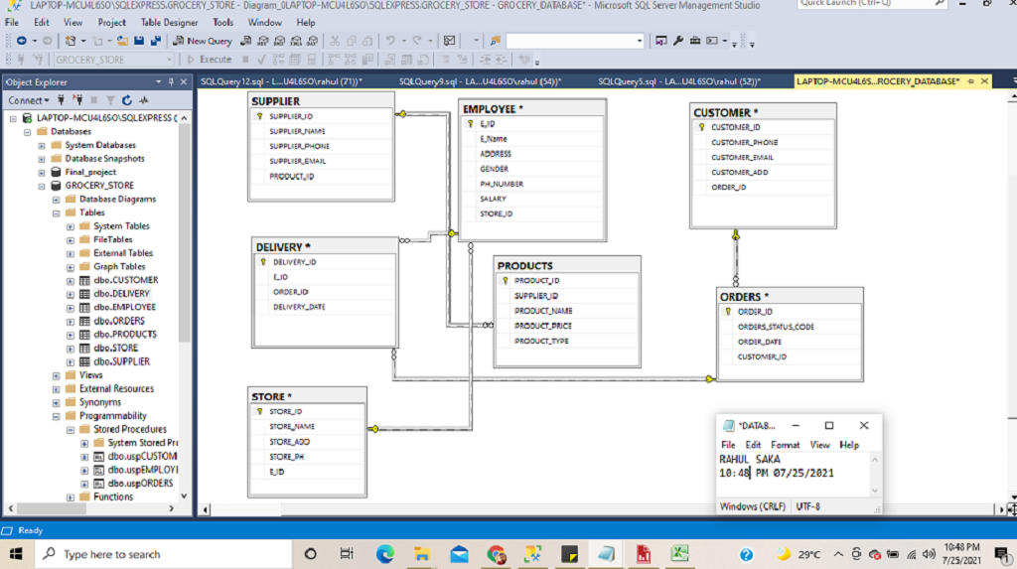The image size is (1017, 569).
Task: Click the New Query toolbar button
Action: (203, 41)
